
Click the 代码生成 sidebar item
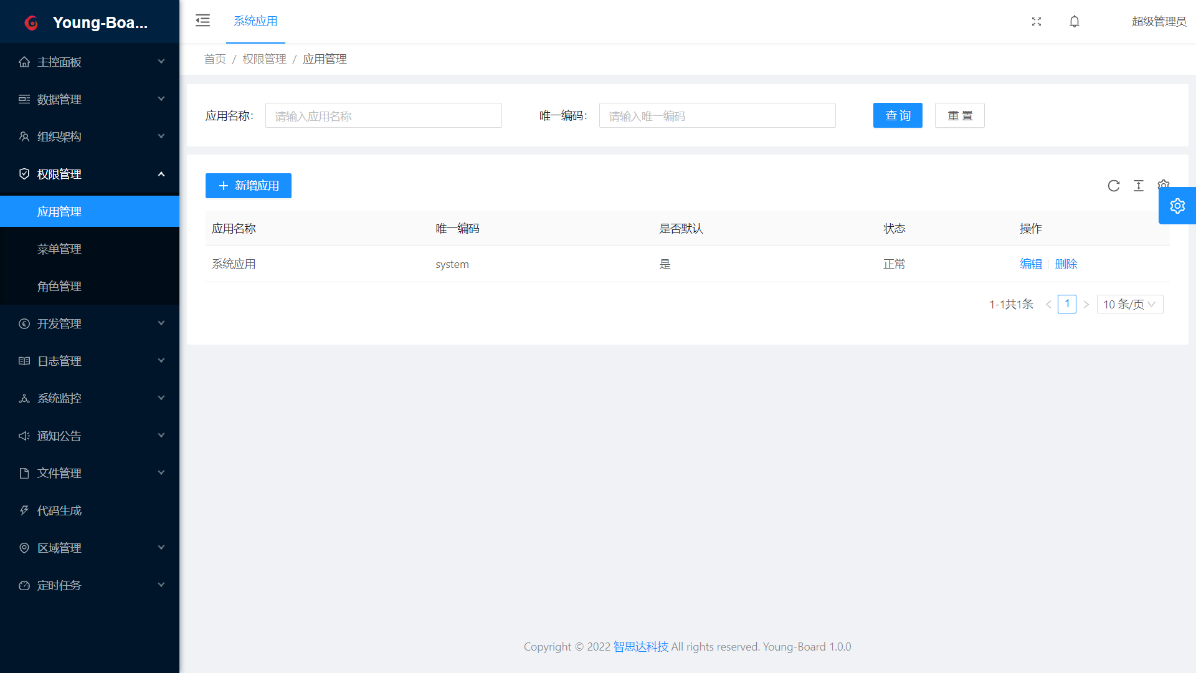point(59,510)
